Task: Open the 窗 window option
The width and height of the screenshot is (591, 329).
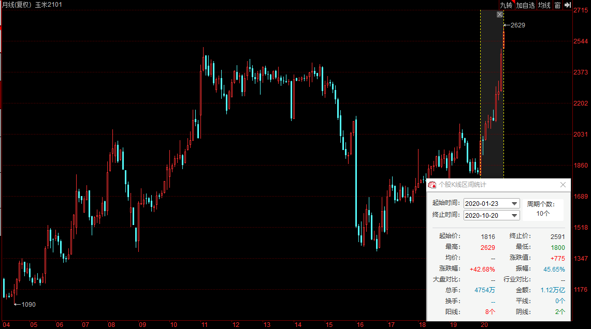Action: coord(557,5)
